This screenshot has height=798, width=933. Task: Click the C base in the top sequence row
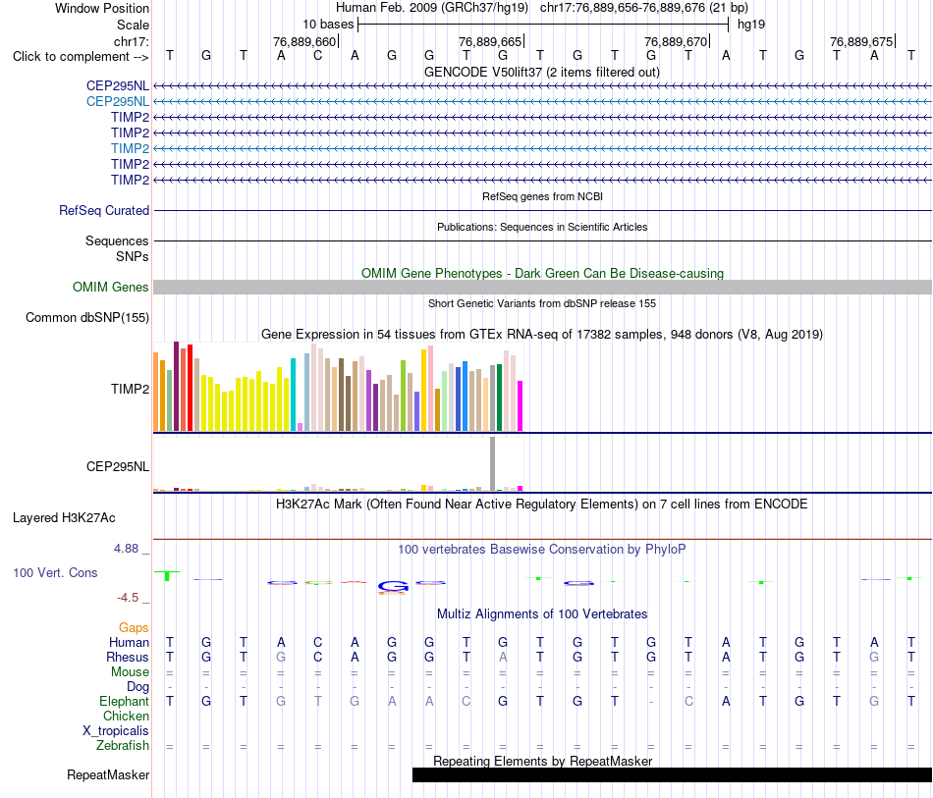[318, 56]
